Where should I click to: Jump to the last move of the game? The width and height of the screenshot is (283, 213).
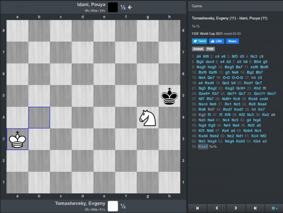[x=255, y=208]
